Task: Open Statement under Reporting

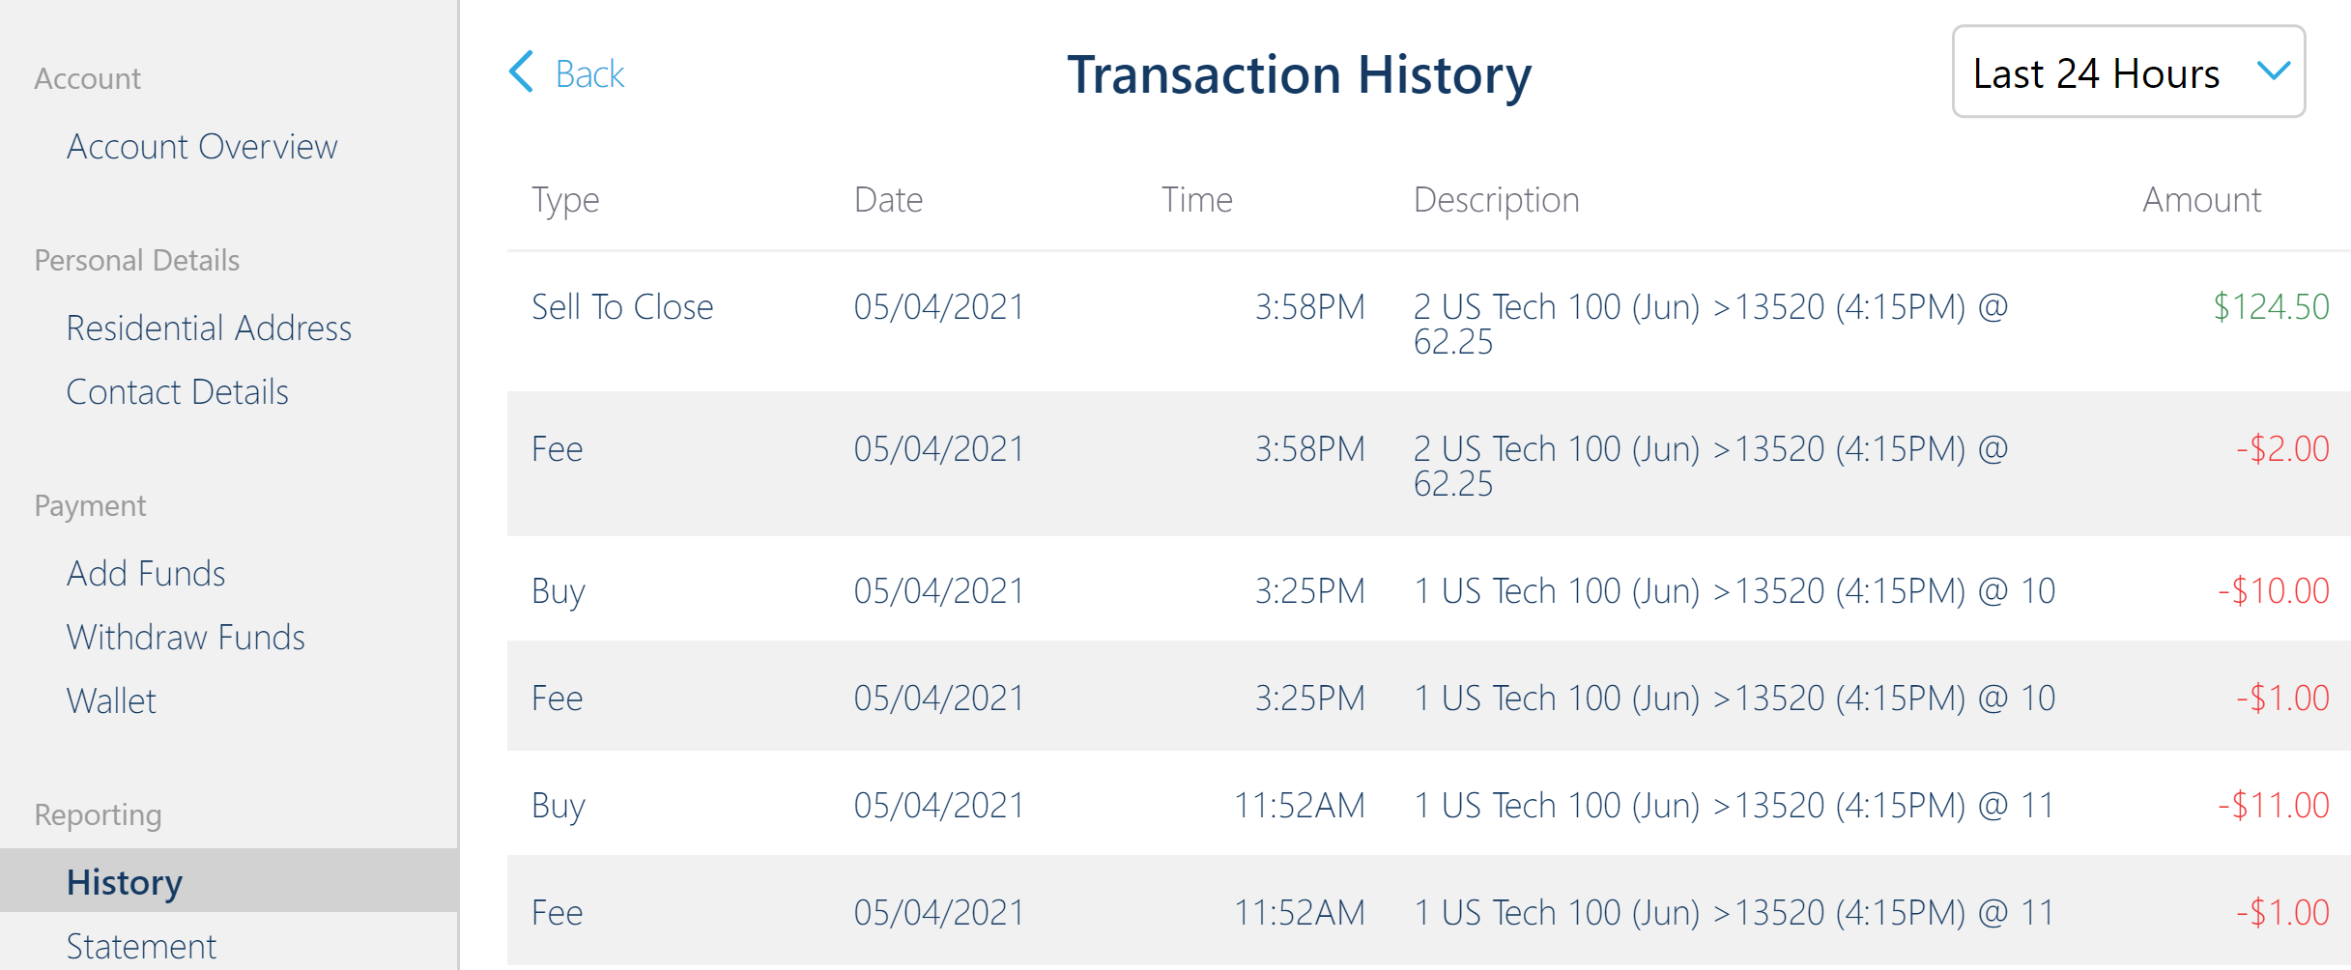Action: [x=141, y=947]
